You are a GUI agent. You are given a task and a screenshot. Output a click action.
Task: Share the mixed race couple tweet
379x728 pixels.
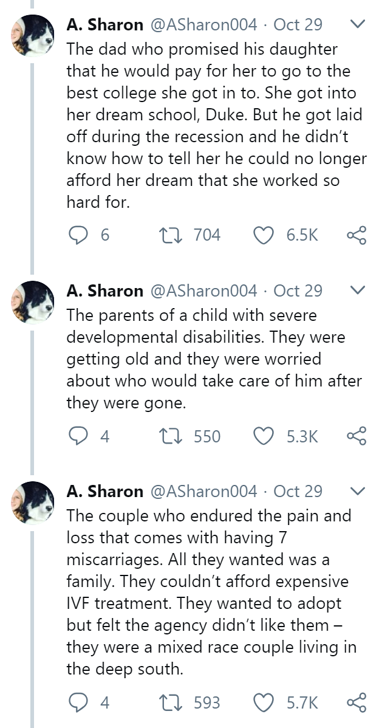pyautogui.click(x=357, y=702)
